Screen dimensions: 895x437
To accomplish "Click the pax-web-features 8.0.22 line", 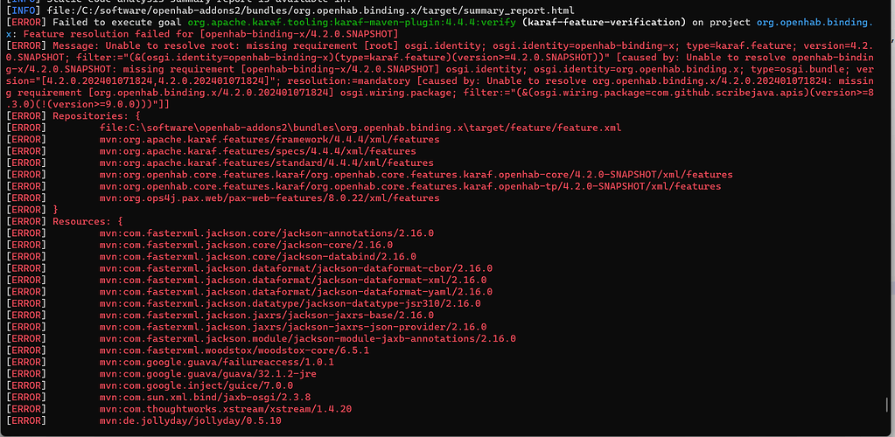I will click(269, 198).
